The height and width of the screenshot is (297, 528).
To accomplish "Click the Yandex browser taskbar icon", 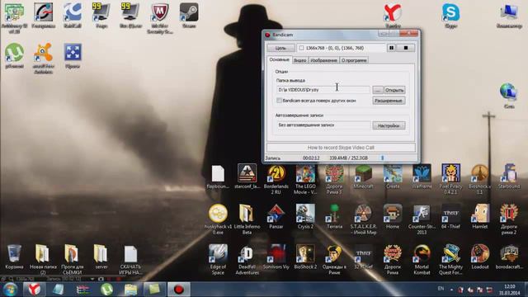I will tap(34, 290).
